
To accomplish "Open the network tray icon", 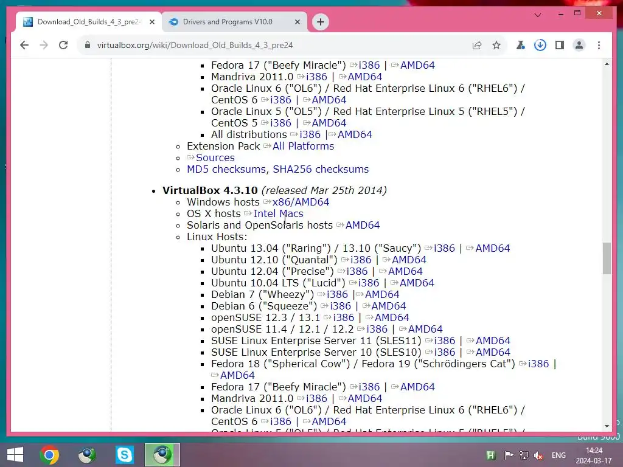I will click(524, 455).
